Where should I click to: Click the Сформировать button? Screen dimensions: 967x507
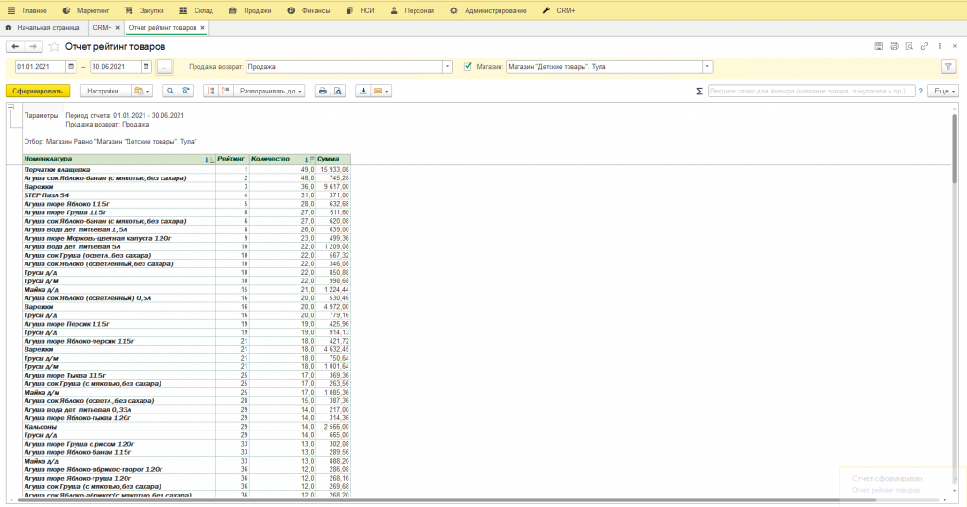[38, 91]
